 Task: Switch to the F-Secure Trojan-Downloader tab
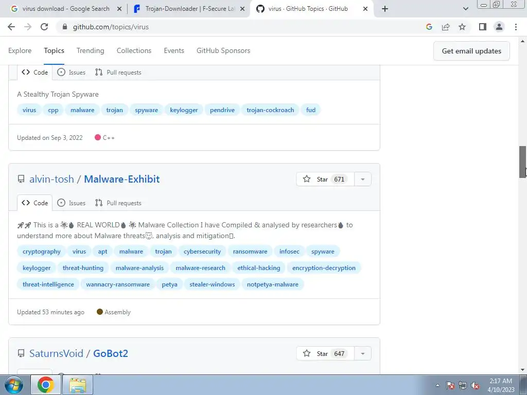tap(189, 9)
